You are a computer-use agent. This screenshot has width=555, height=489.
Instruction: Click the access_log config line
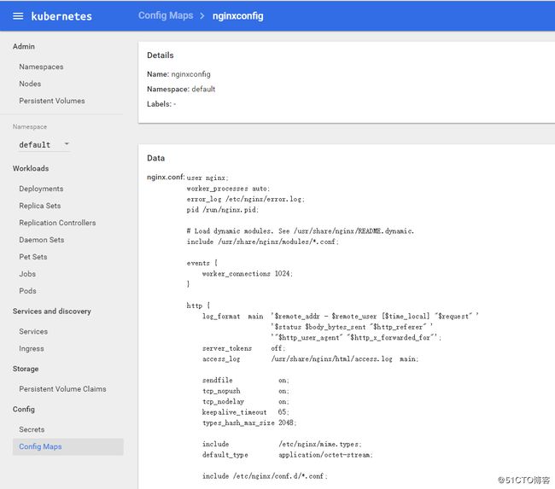click(311, 358)
